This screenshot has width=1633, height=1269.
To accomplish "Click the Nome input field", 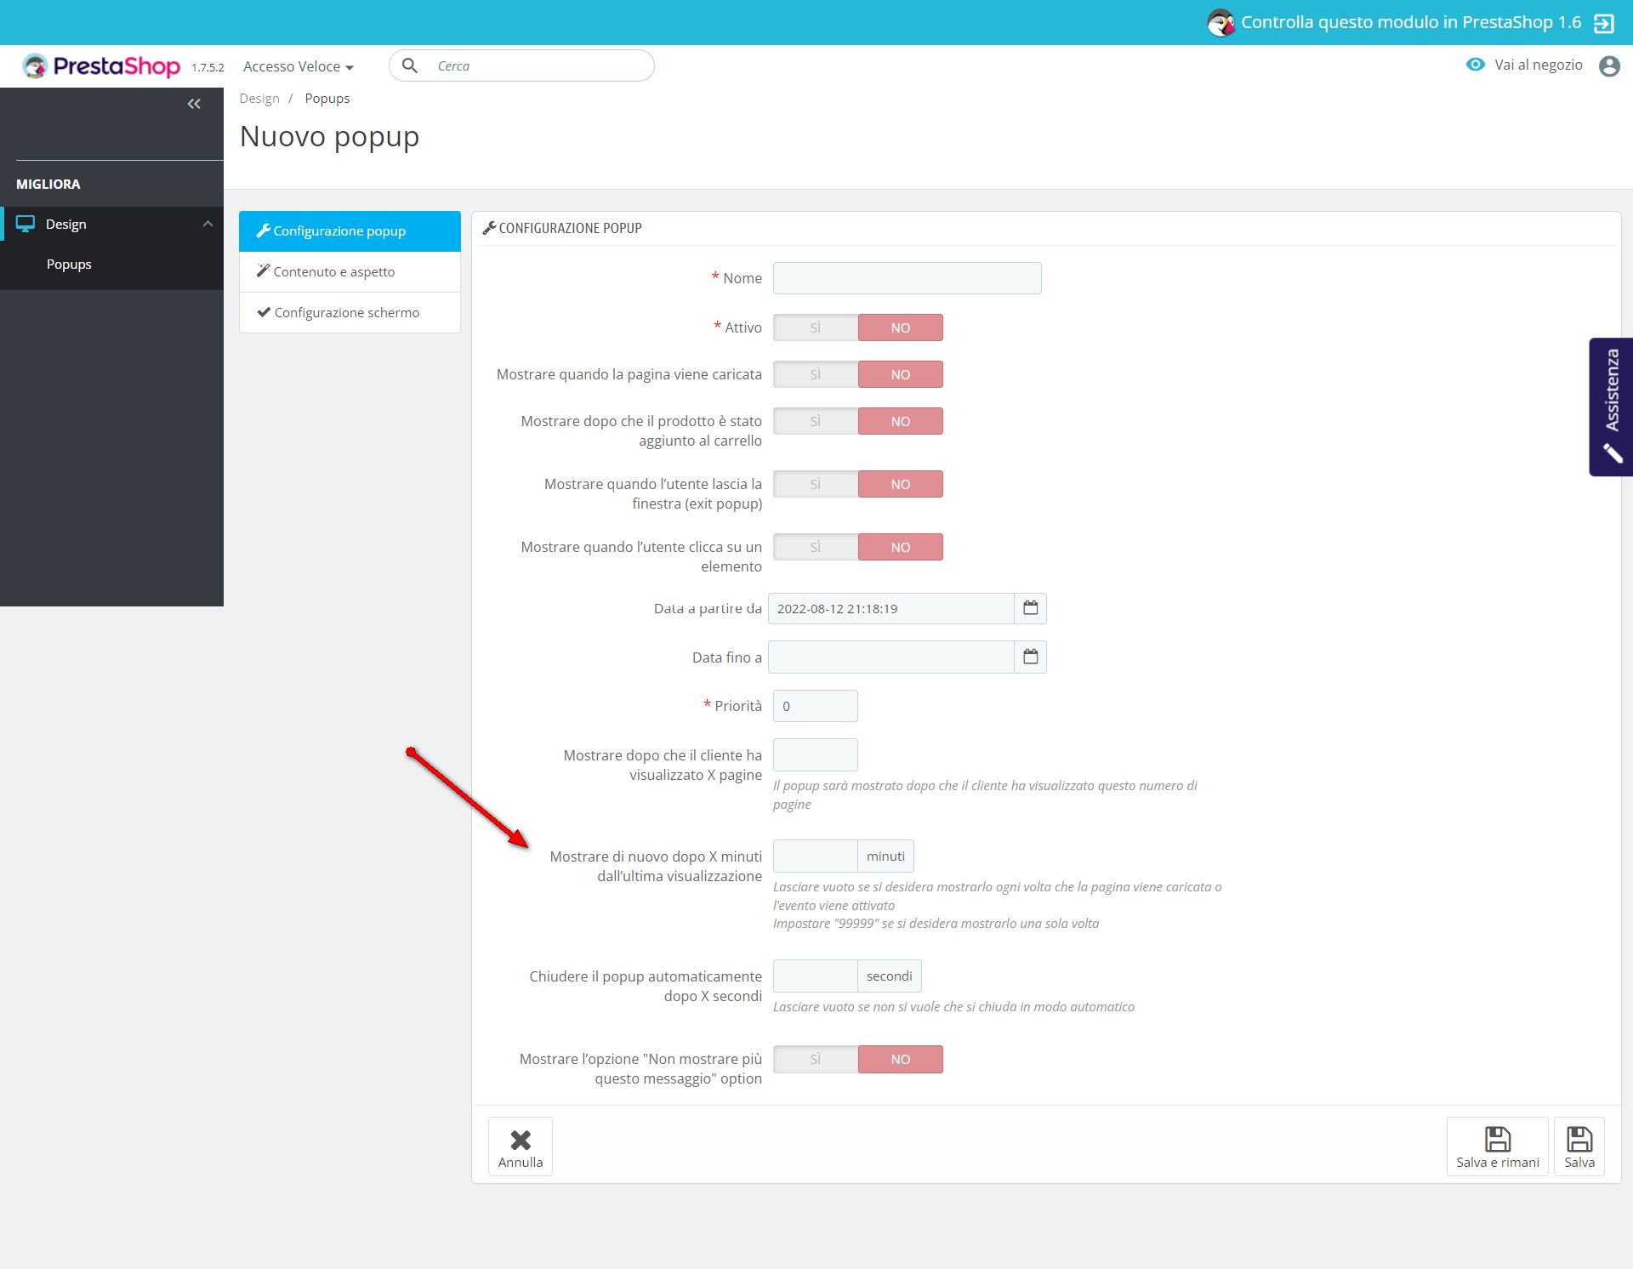I will click(x=907, y=278).
